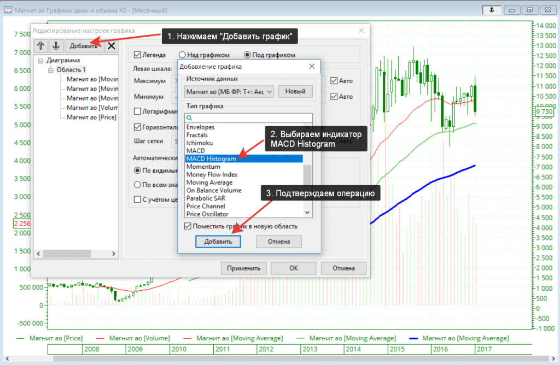The image size is (560, 365).
Task: Click the Применить button
Action: pos(244,268)
